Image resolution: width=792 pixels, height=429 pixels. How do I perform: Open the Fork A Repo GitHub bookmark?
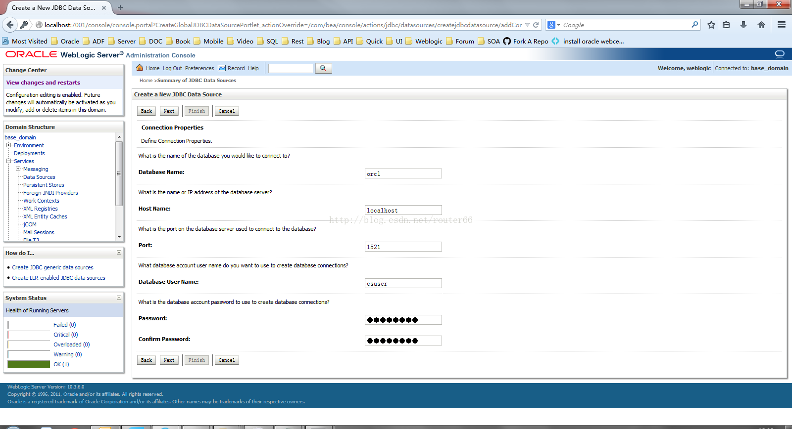(526, 41)
